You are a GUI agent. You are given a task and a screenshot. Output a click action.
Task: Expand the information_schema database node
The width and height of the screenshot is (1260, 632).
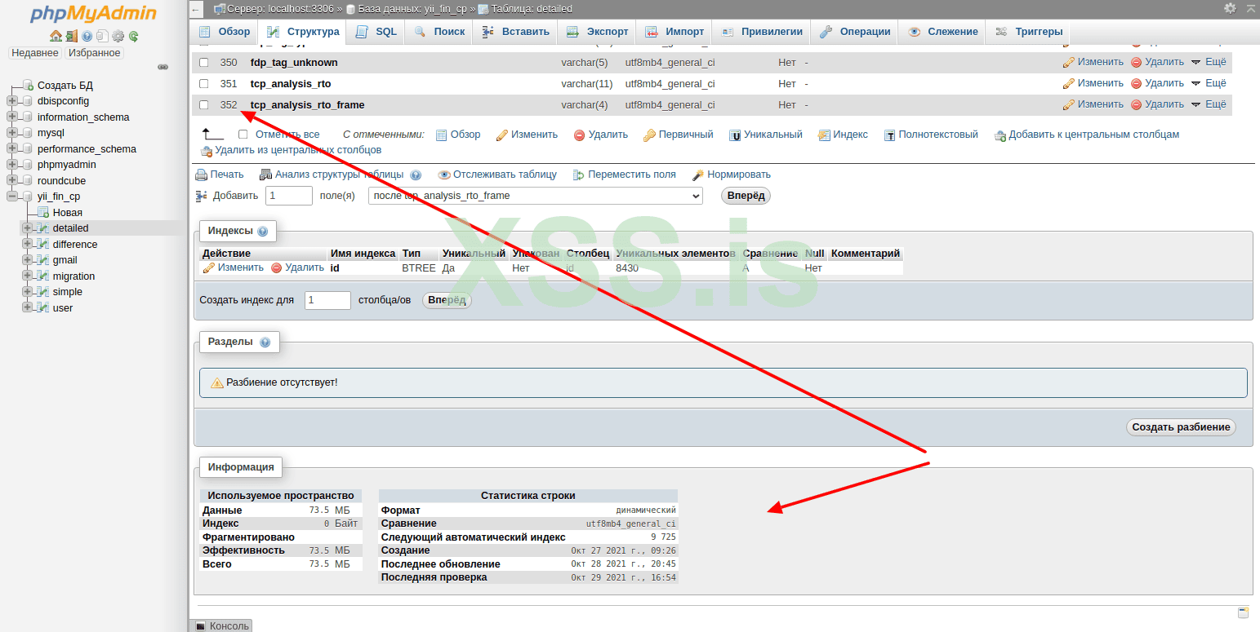[x=11, y=117]
